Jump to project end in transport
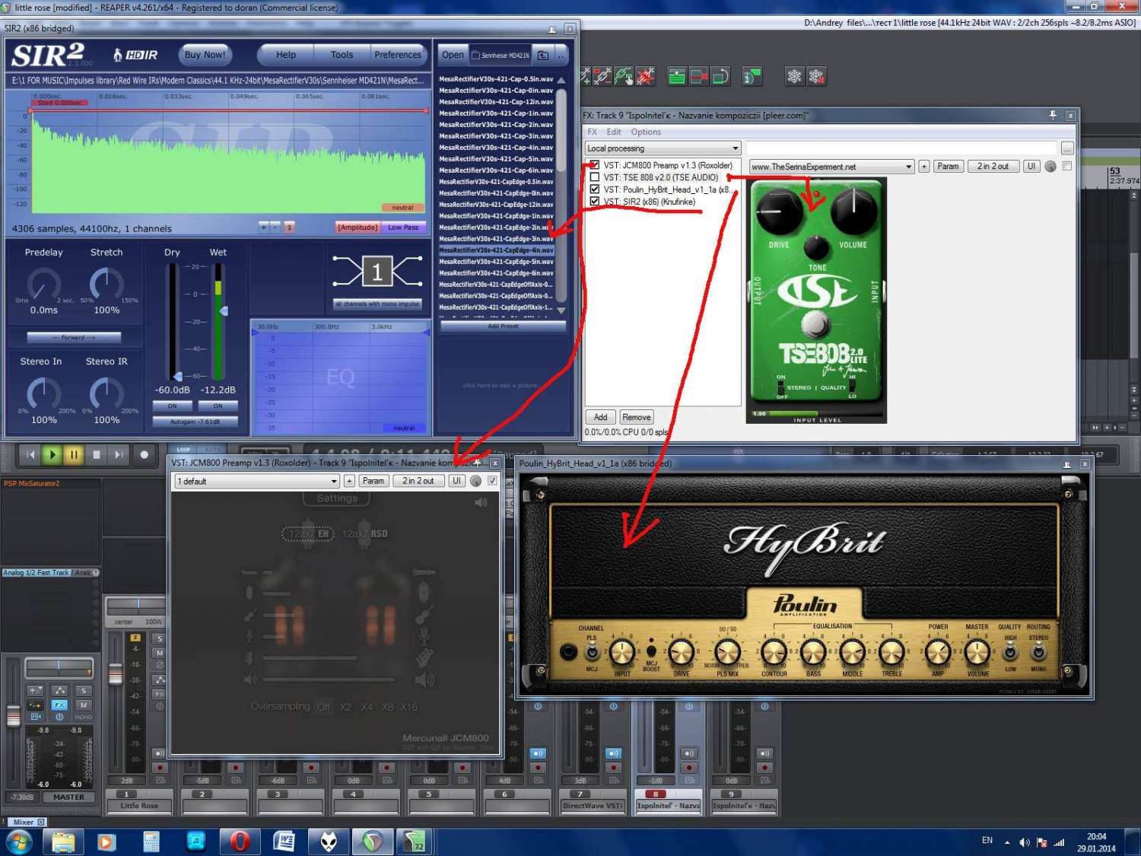 click(118, 455)
